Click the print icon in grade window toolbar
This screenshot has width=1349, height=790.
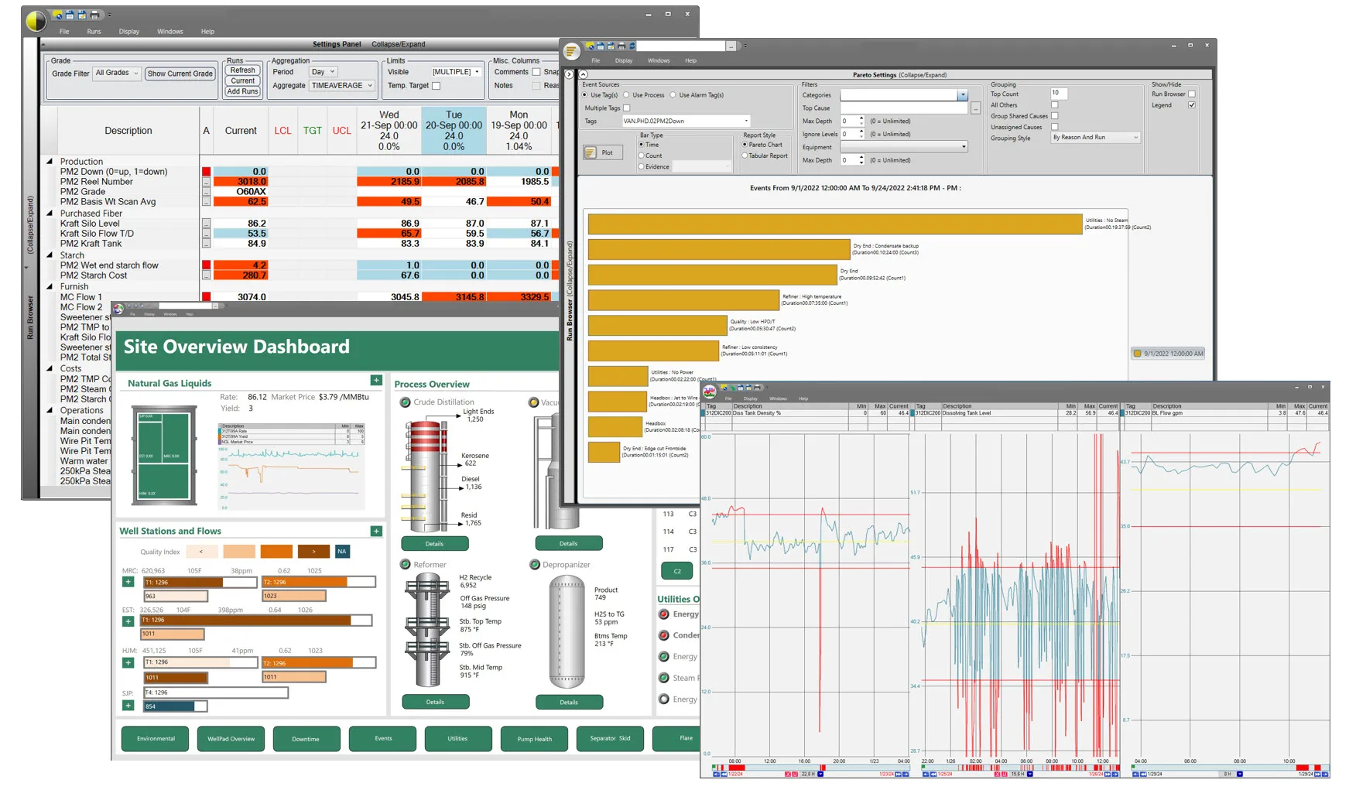tap(94, 15)
